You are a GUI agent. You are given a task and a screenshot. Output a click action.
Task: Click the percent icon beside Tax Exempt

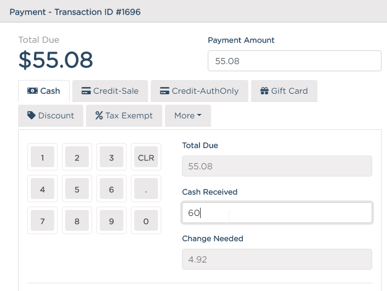point(99,115)
